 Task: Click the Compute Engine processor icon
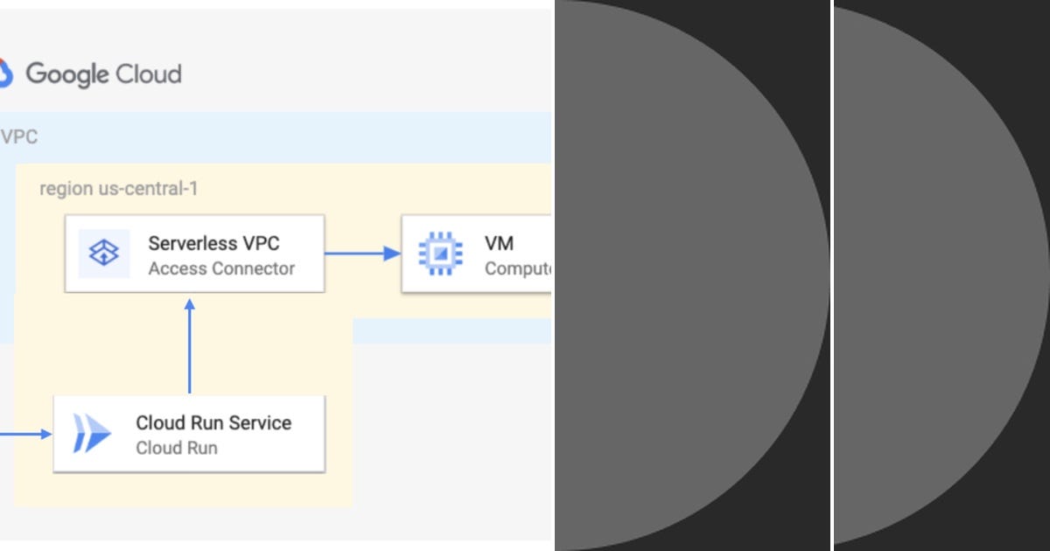[440, 254]
